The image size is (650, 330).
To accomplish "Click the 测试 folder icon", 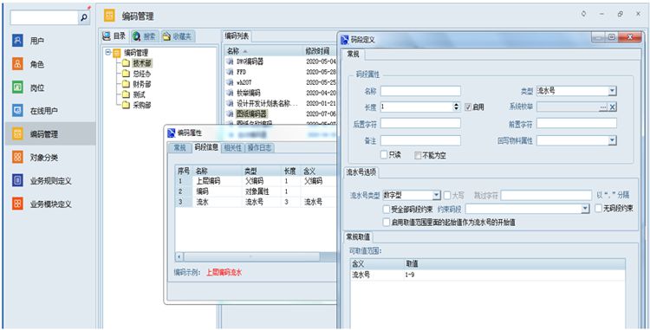I will (x=126, y=94).
